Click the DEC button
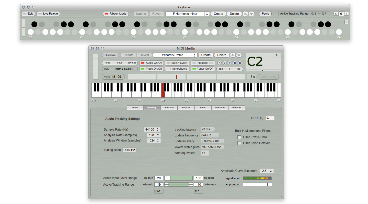Image resolution: width=368 pixels, height=204 pixels. pyautogui.click(x=221, y=69)
